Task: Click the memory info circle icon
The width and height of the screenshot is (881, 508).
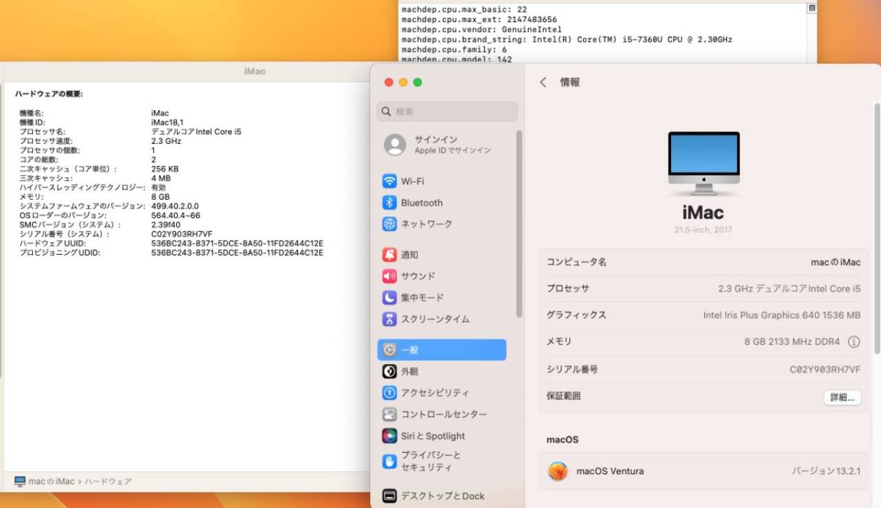Action: pos(854,341)
